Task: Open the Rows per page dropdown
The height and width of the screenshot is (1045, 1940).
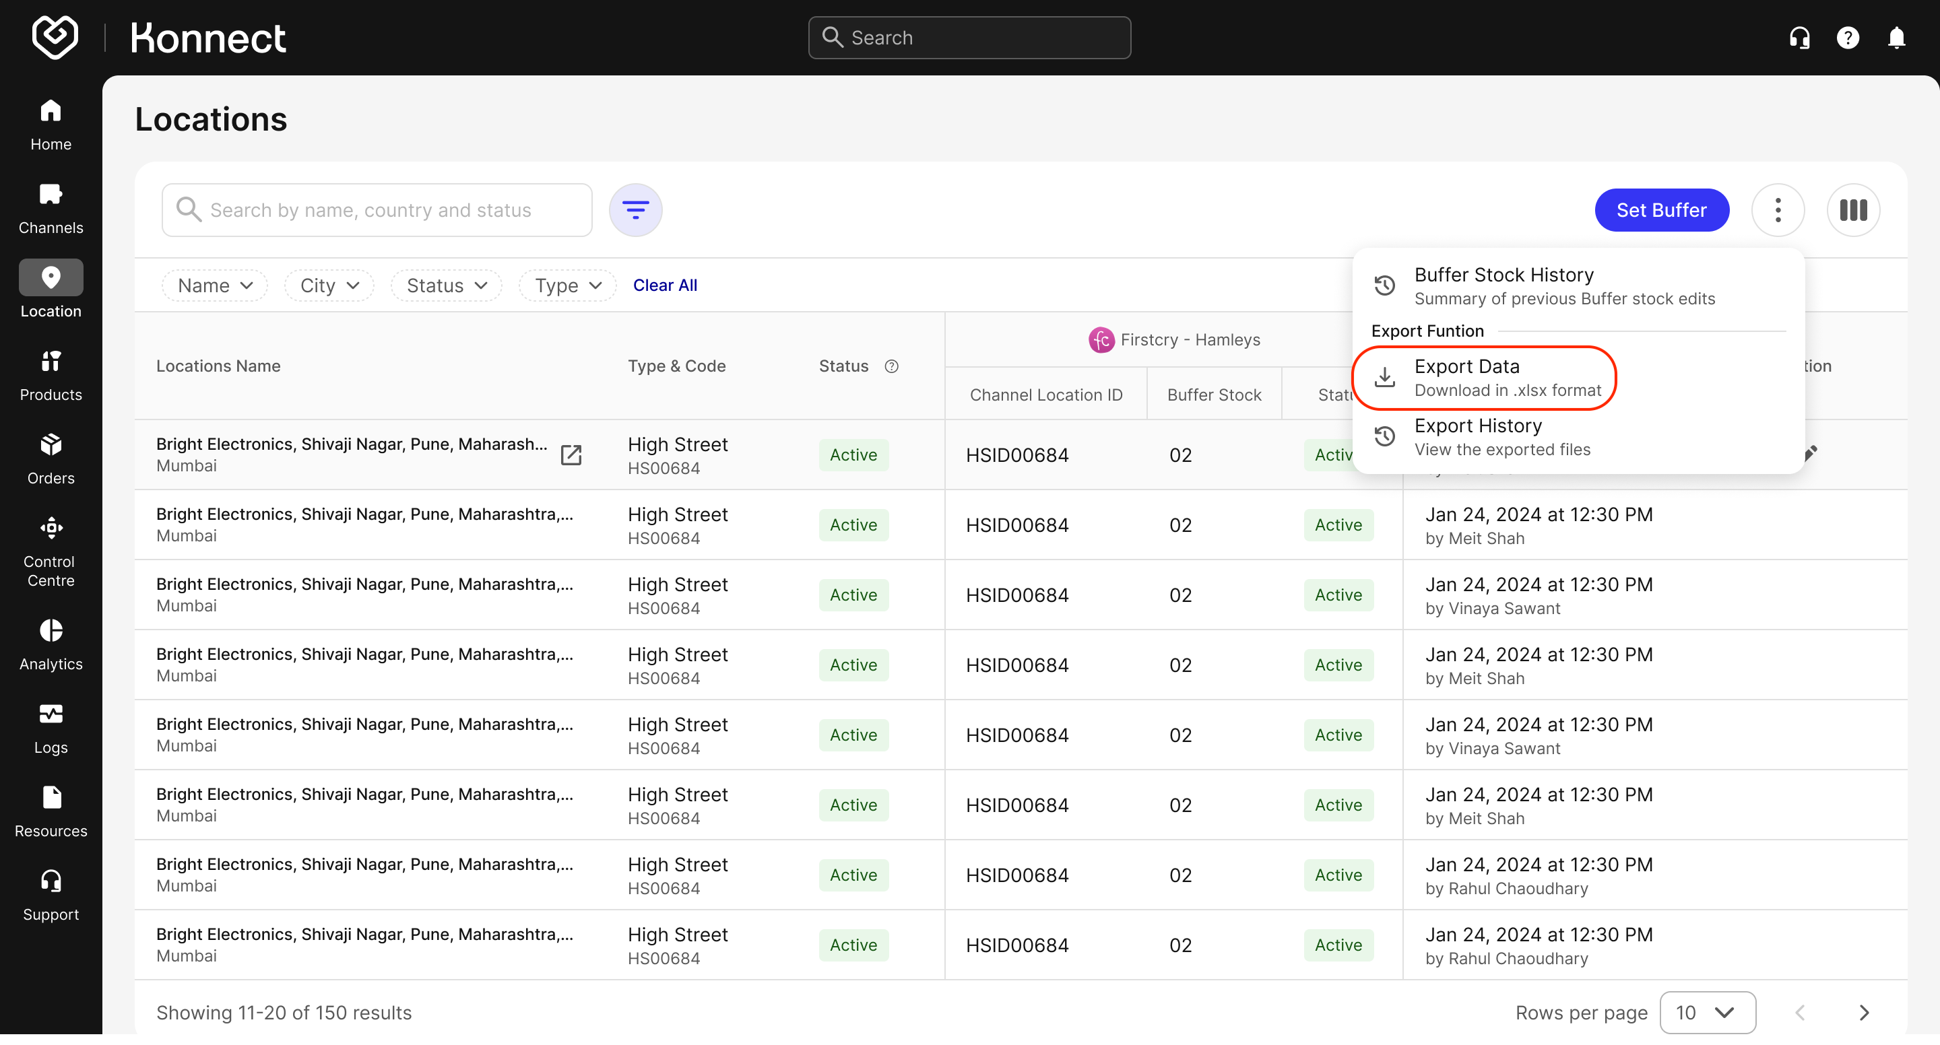Action: (1708, 1013)
